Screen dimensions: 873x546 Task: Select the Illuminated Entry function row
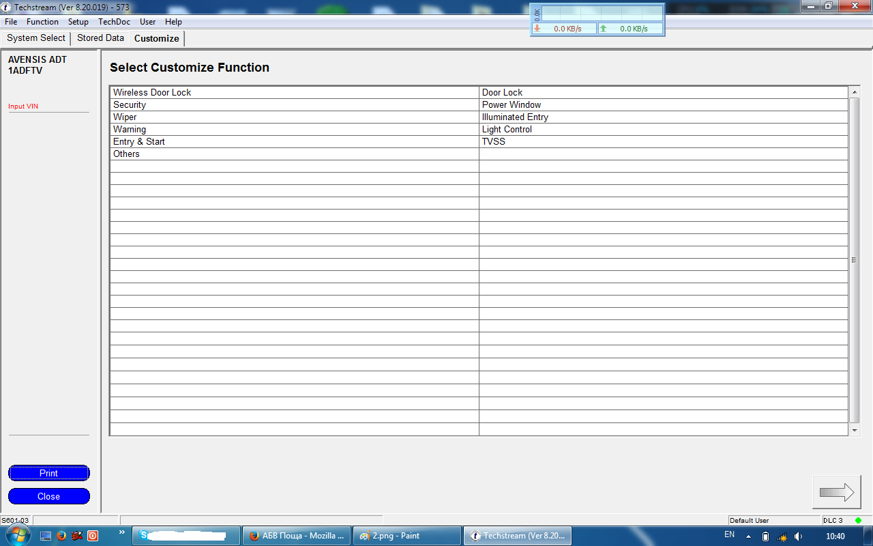pyautogui.click(x=515, y=117)
